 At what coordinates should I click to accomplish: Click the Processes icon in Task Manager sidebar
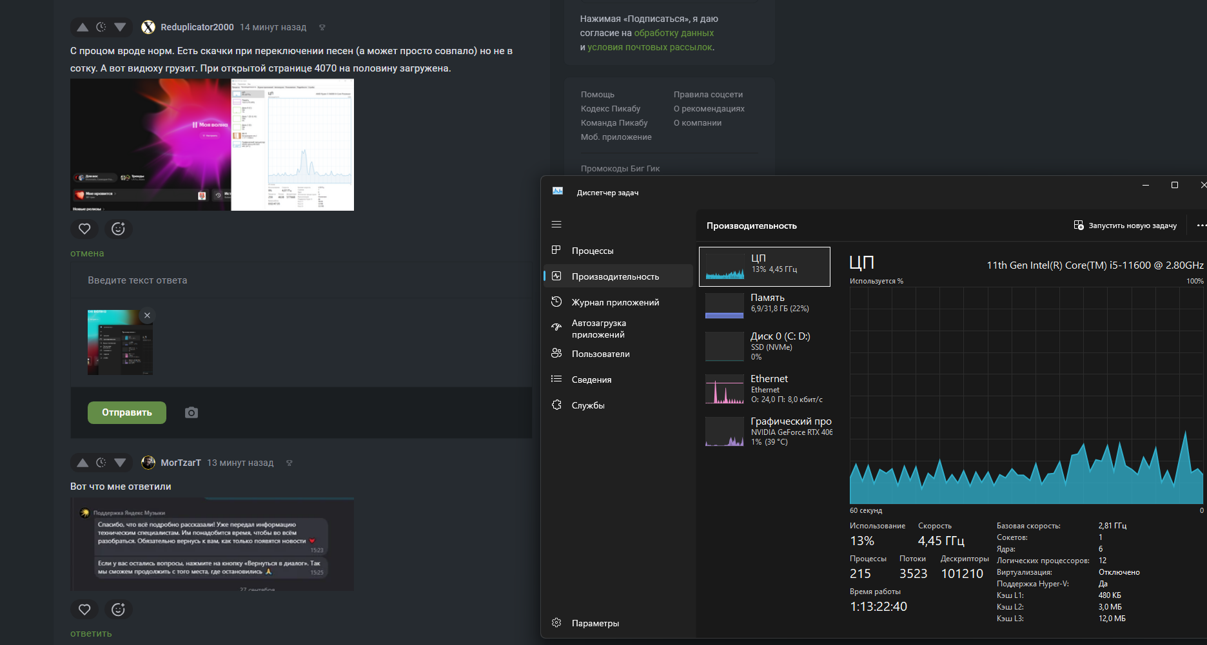click(556, 250)
